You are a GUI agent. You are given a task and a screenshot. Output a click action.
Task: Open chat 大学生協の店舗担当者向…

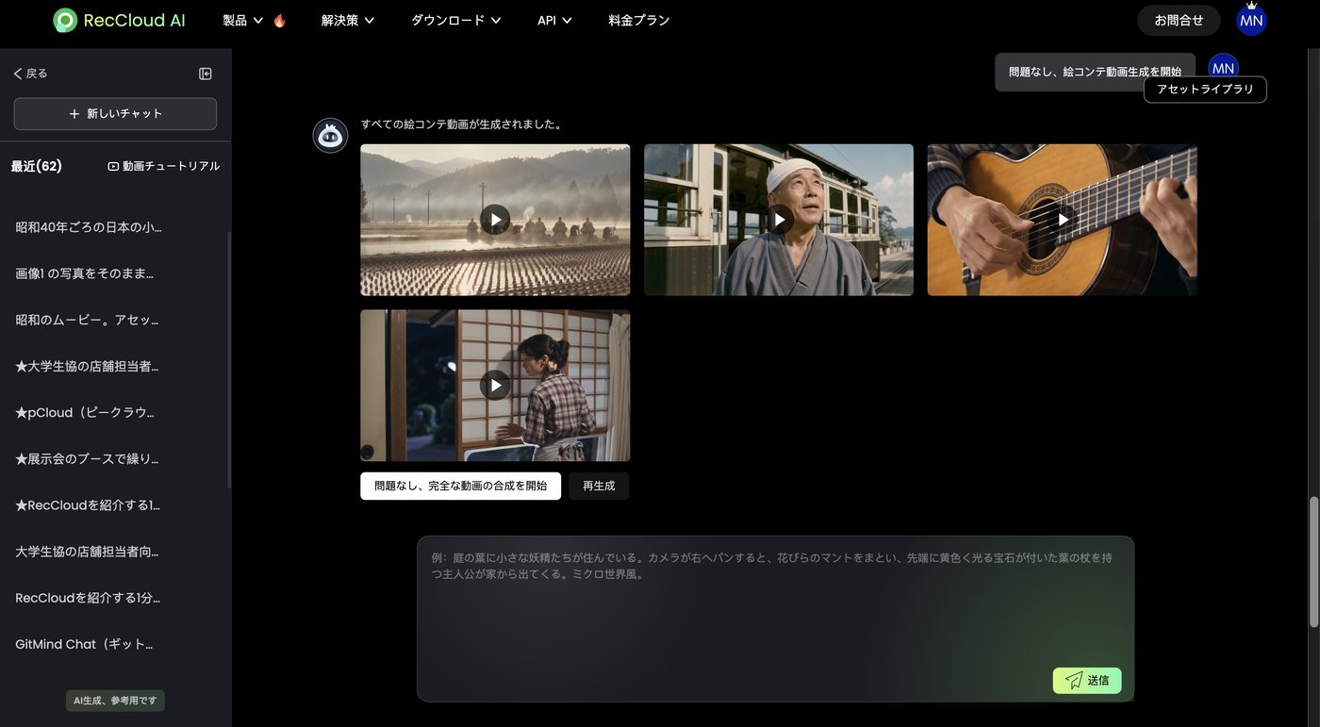click(87, 552)
